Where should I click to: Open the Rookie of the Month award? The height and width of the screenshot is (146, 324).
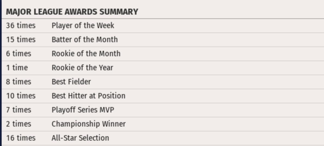(x=86, y=54)
